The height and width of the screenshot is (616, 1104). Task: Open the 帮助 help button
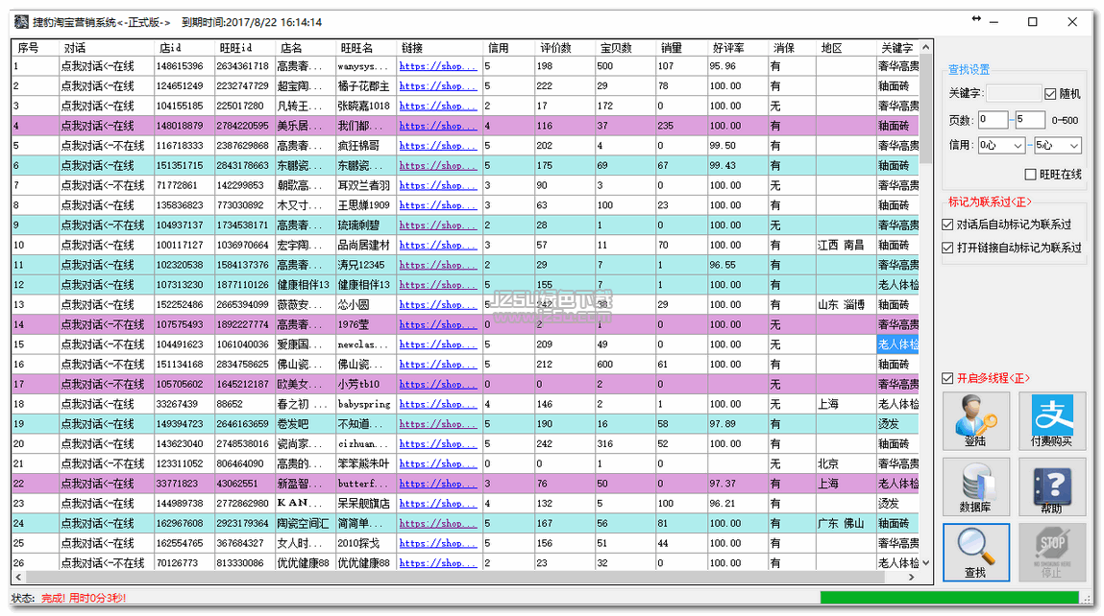click(1052, 486)
